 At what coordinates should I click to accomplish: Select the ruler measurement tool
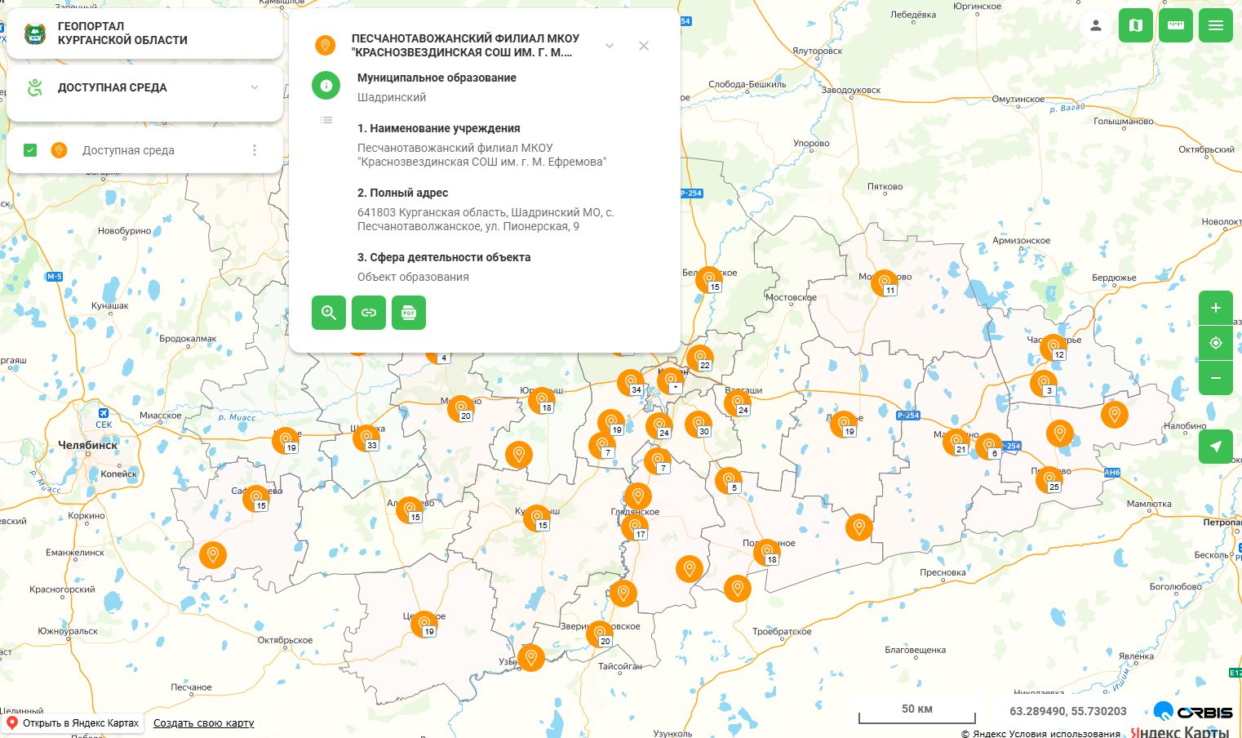(1175, 26)
